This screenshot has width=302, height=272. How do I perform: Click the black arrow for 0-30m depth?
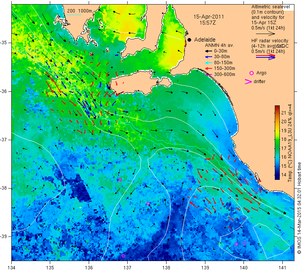click(x=209, y=51)
